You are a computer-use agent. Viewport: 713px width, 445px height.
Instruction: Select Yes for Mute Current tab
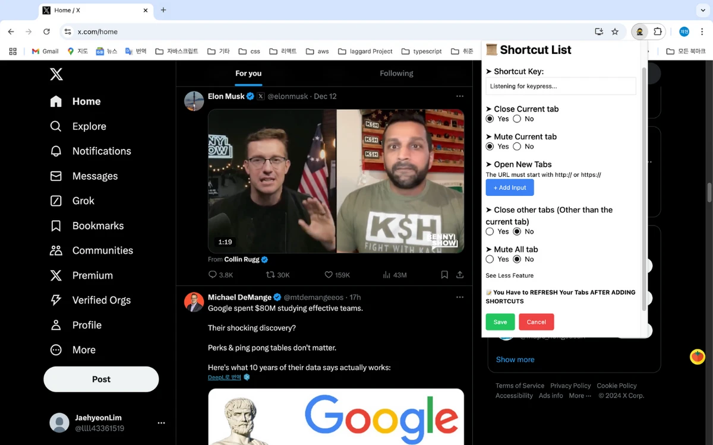(490, 147)
